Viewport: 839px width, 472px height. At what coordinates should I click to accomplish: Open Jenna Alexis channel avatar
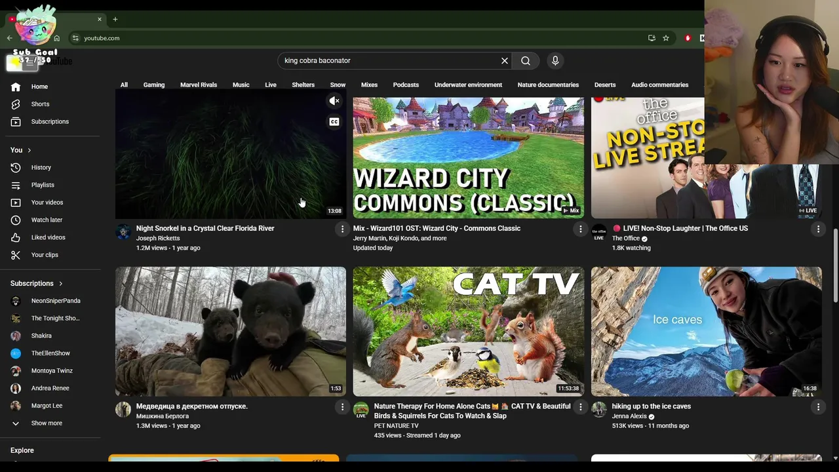click(599, 410)
